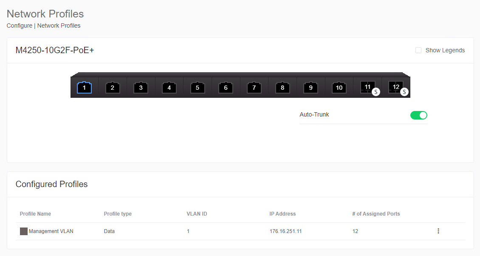Screen dimensions: 480x256
Task: Click the Auto-Trunk label
Action: pyautogui.click(x=314, y=115)
